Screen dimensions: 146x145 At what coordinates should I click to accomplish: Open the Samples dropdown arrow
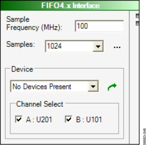tap(98, 47)
